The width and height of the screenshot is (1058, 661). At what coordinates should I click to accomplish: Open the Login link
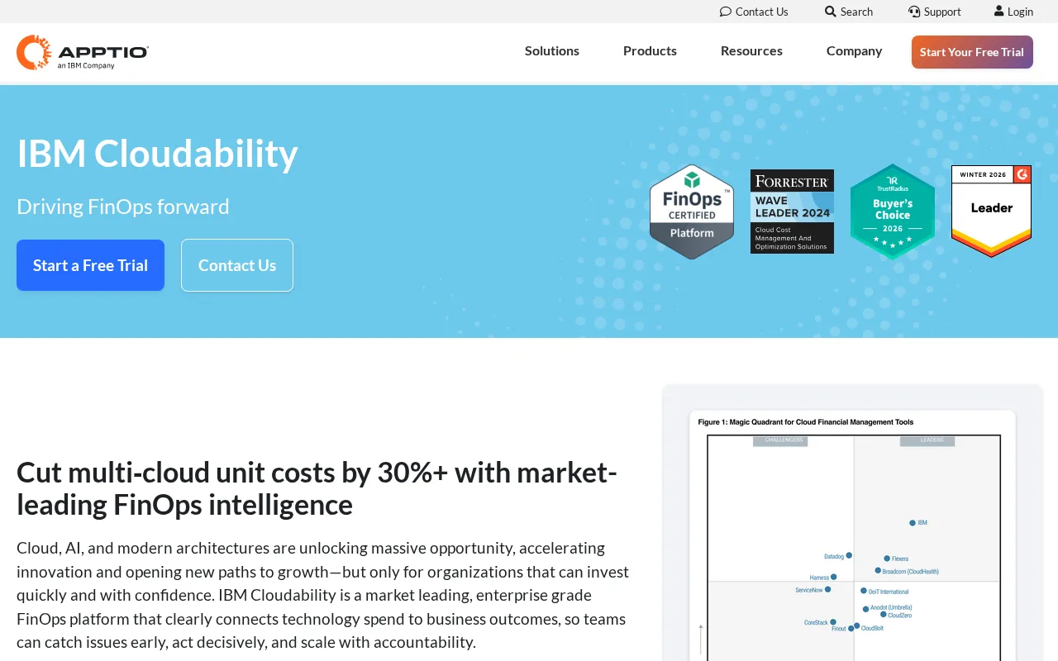click(x=1013, y=12)
